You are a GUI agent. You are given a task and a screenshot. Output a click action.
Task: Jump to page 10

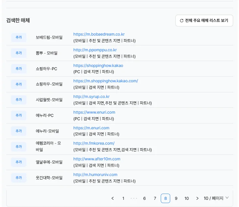coord(187,198)
